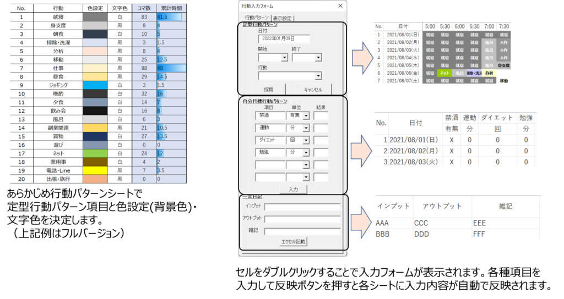Focus the インプット text field
Screen dimensions: 564x299
[x=302, y=207]
